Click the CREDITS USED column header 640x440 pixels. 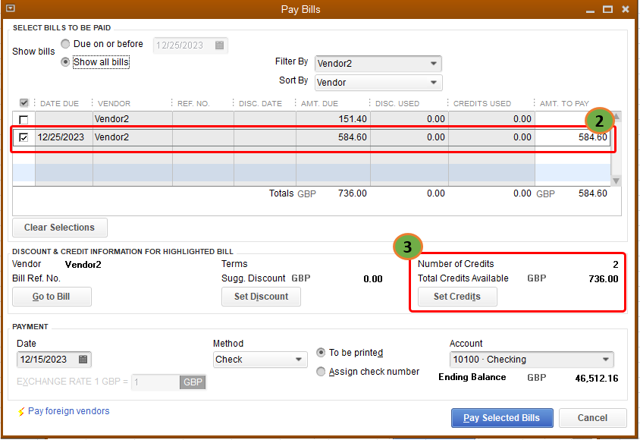click(482, 104)
